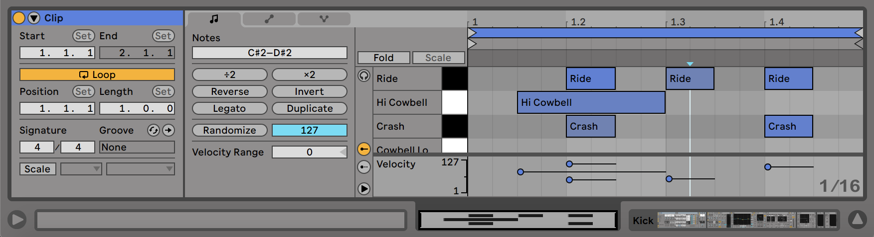Click the status bar info field
874x237 pixels.
[221, 220]
